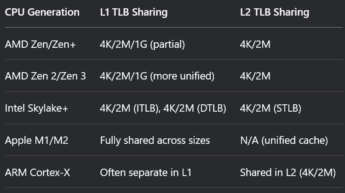Select the Apple M1/M2 cell
Screen dimensions: 345x193
point(36,141)
